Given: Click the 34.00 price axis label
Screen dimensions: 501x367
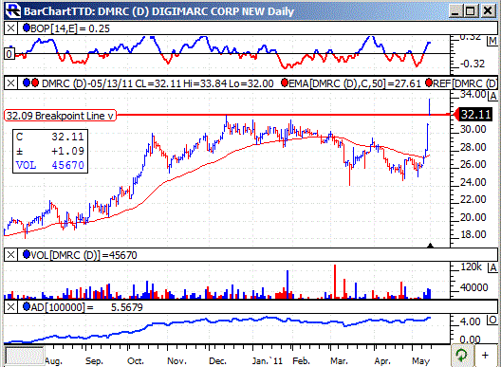Looking at the screenshot, I should click(473, 95).
